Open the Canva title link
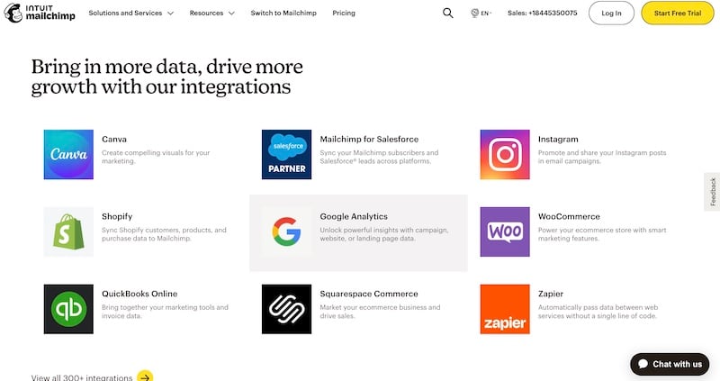 coord(114,140)
